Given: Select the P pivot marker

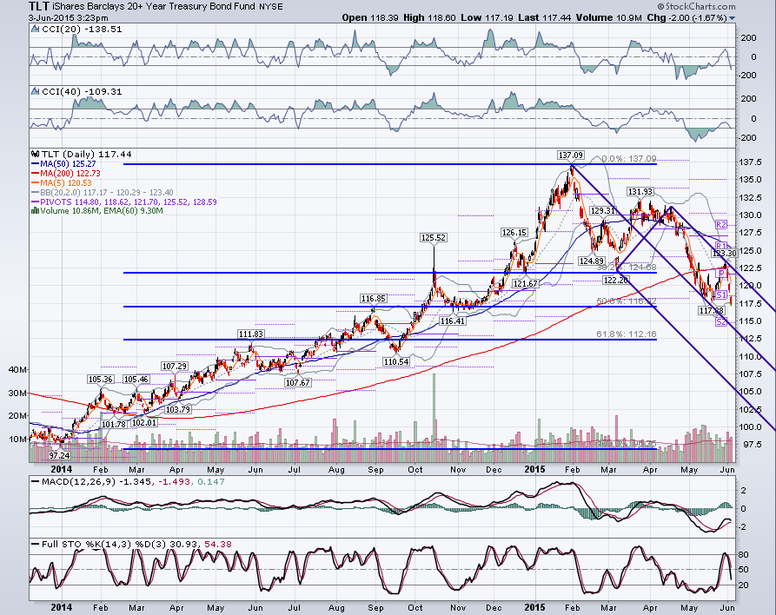Looking at the screenshot, I should (x=721, y=274).
